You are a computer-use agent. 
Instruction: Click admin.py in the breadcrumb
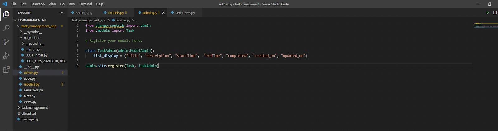click(x=123, y=20)
